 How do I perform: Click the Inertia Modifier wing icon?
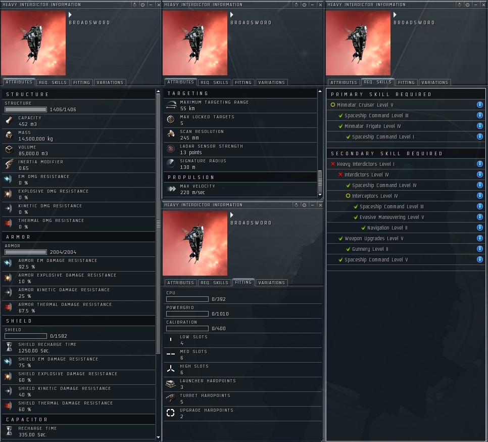(x=9, y=164)
